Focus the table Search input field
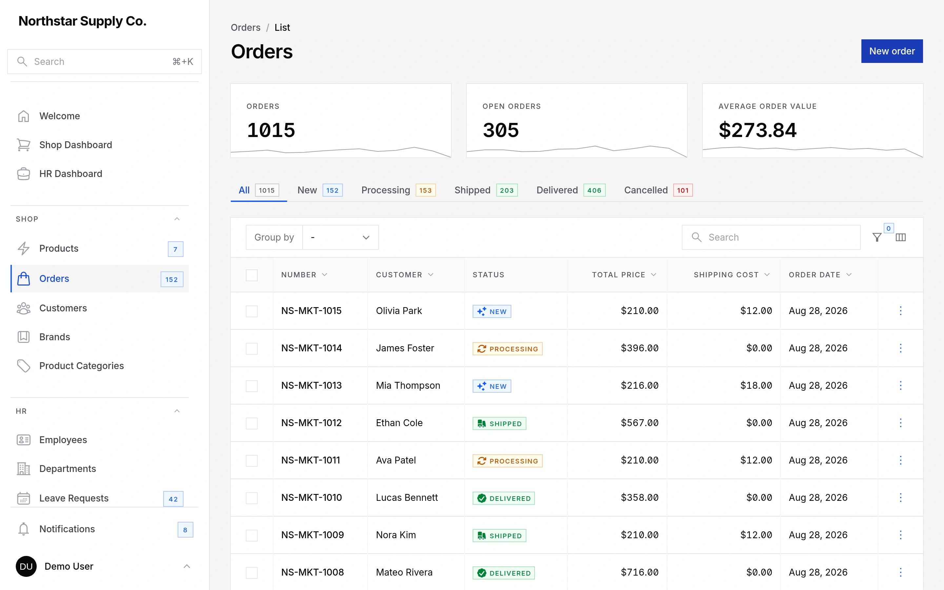 tap(771, 237)
